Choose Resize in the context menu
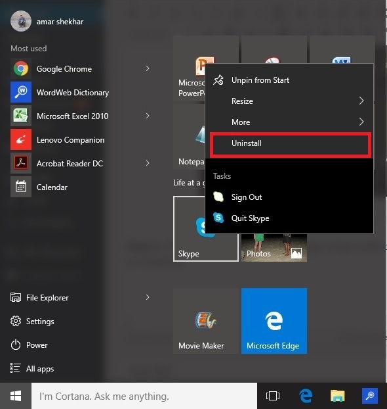The height and width of the screenshot is (409, 387). click(289, 101)
